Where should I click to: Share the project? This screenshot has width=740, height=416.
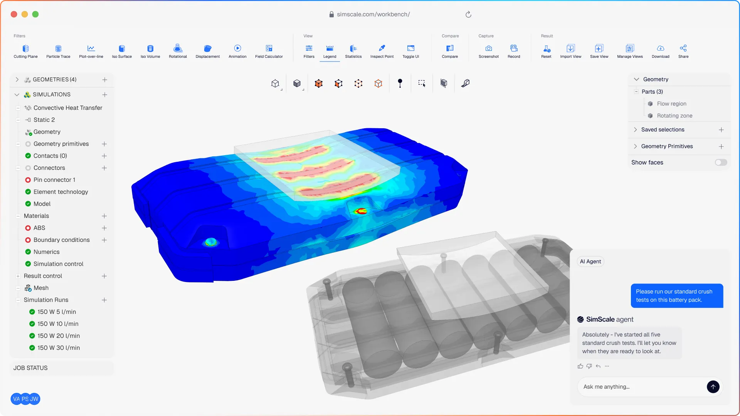[x=683, y=51]
